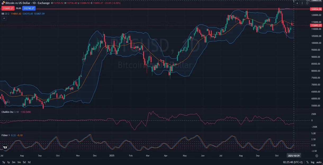Toggle the Chaikin Osc indicator legend

click(x=8, y=112)
